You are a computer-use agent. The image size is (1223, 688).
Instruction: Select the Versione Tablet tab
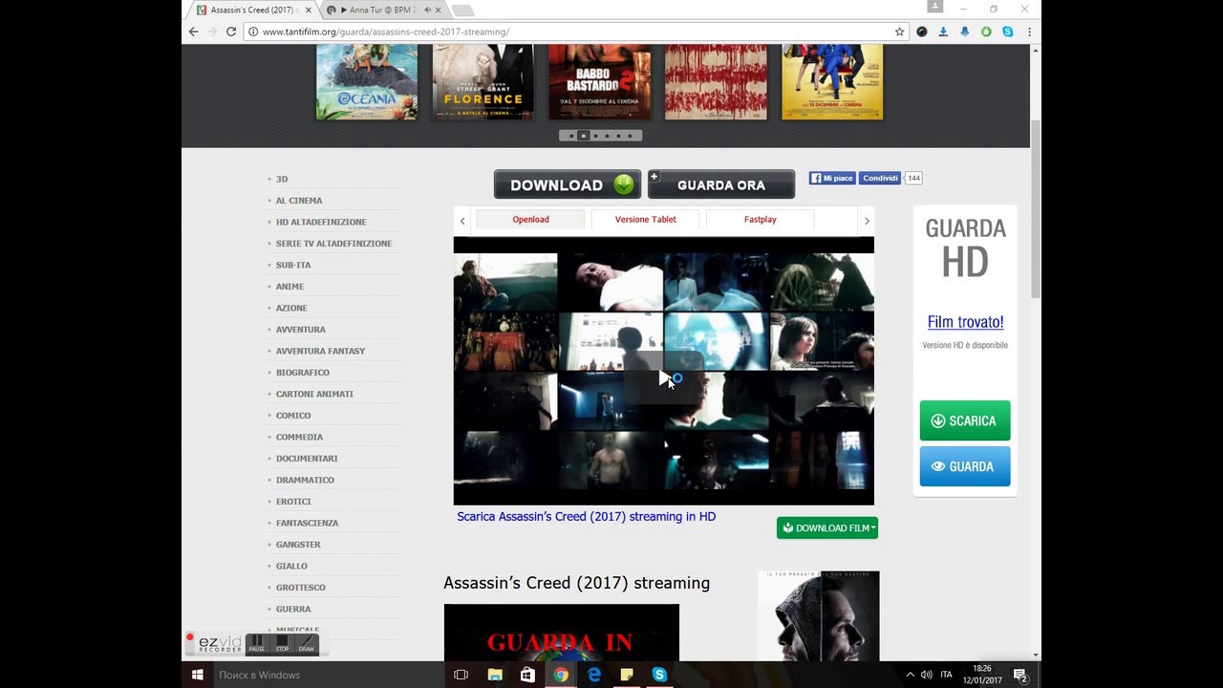pos(645,220)
